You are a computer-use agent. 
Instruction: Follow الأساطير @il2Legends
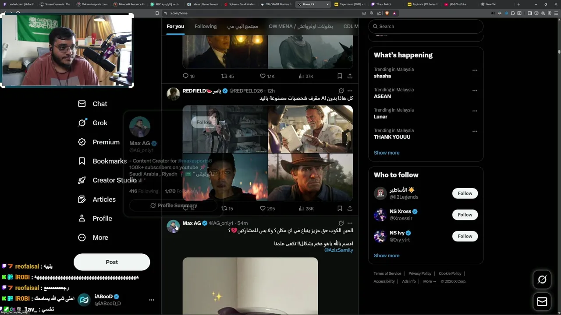465,193
